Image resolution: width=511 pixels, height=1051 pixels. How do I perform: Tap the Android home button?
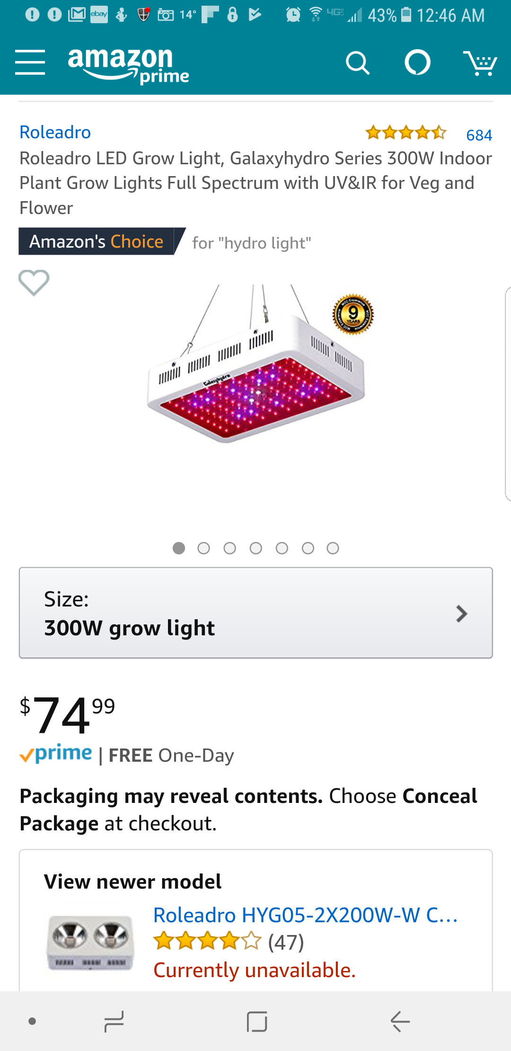click(257, 1021)
